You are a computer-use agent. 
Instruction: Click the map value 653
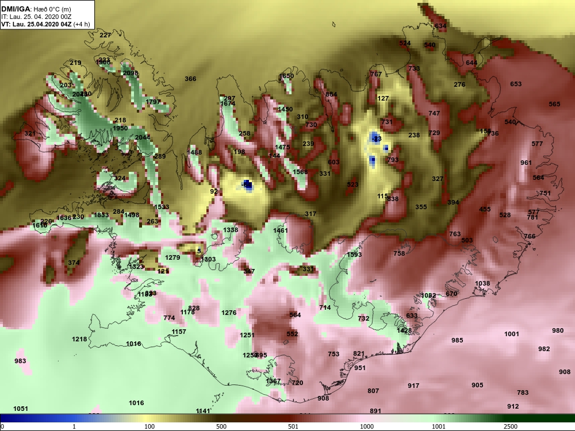point(516,84)
